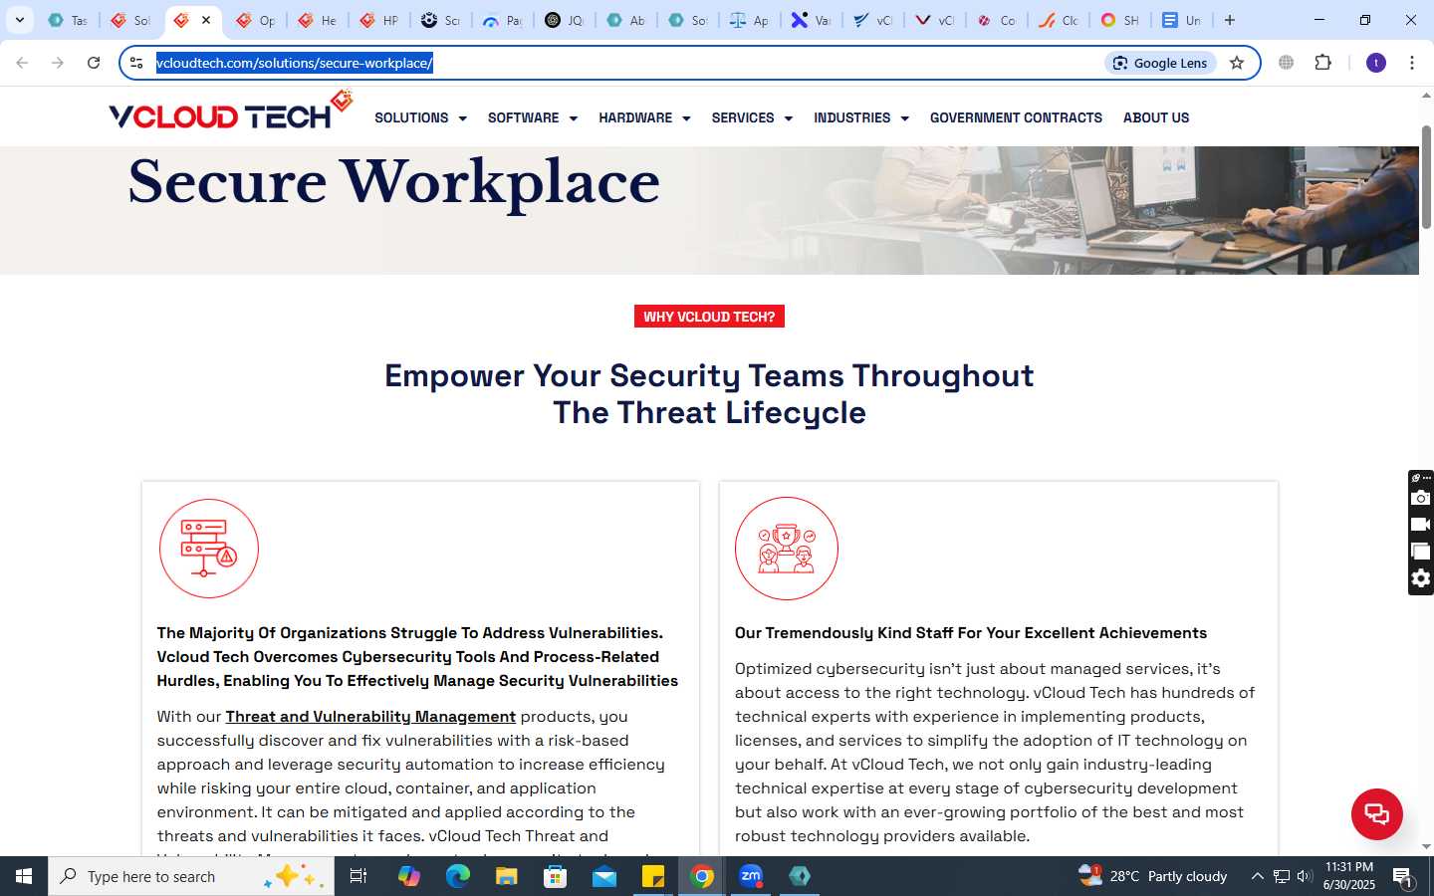Screen dimensions: 1434x896
Task: Show hidden system tray icons
Action: point(1257,876)
